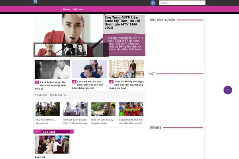This screenshot has width=239, height=159.
Task: Open 'Bình xịt quần áo bảo bối của Doremon' caption
Action: click(x=75, y=121)
